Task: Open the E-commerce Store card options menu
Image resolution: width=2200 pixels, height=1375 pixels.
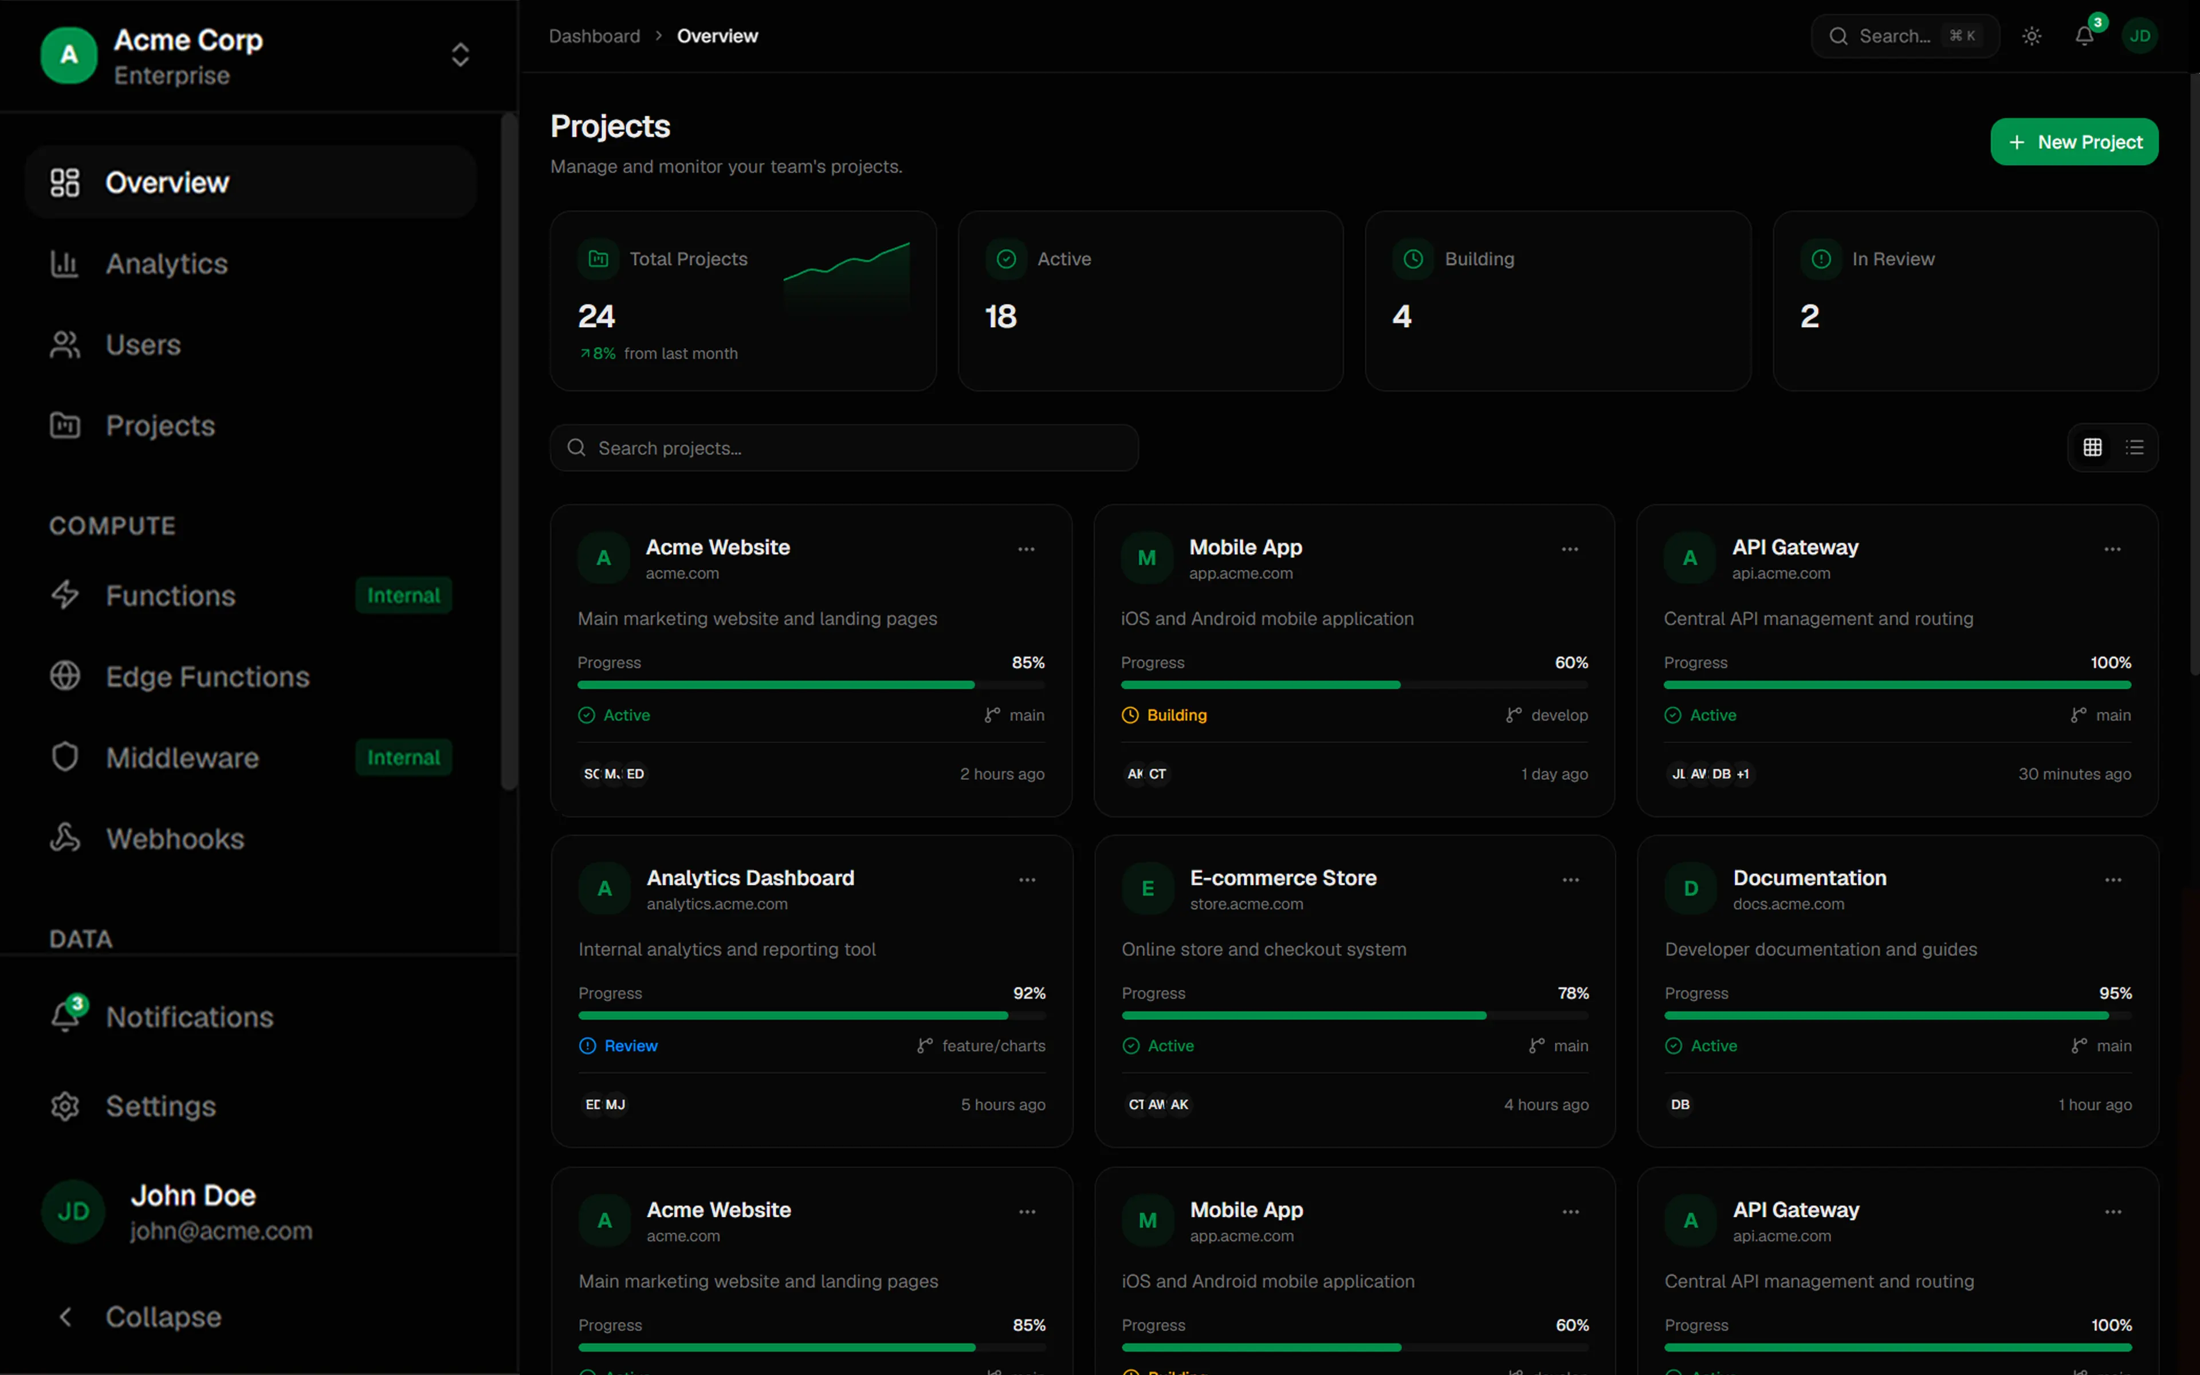Action: coord(1571,879)
